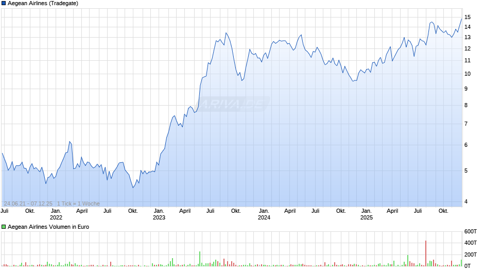Click the 'Jan. 2024' time axis label
Screen dimensions: 484x271
click(264, 214)
